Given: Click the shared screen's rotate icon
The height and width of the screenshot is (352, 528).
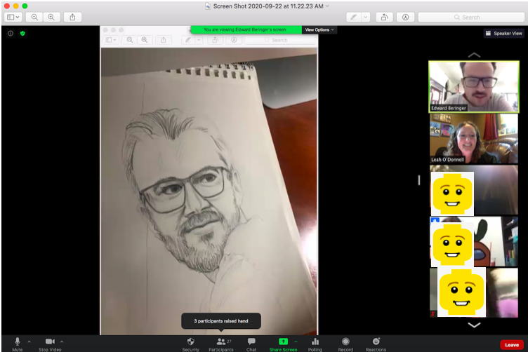Looking at the screenshot, I should coord(215,40).
